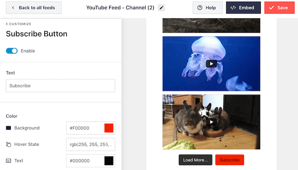Open the Help button
Viewport: 298px width, 170px height.
(208, 7)
